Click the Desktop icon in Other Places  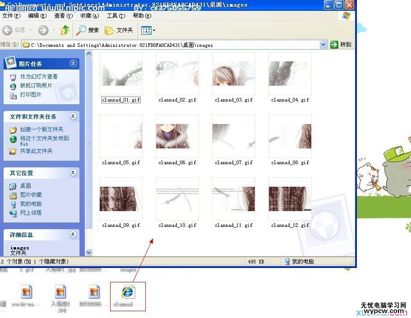[x=13, y=186]
